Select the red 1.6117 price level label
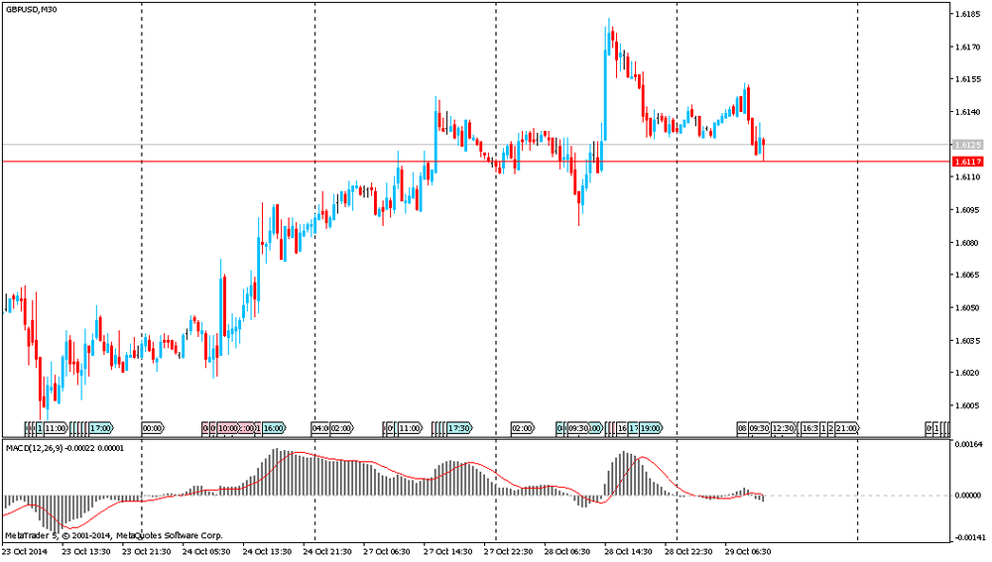The width and height of the screenshot is (992, 562). 968,162
